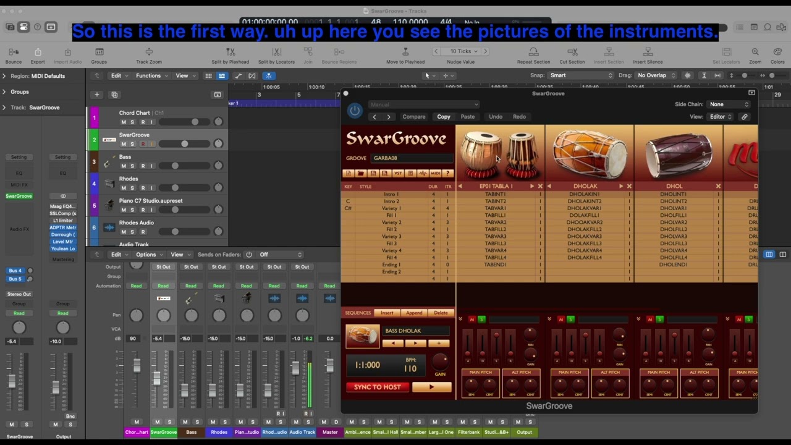Toggle Sends on Faders power button

tap(249, 255)
